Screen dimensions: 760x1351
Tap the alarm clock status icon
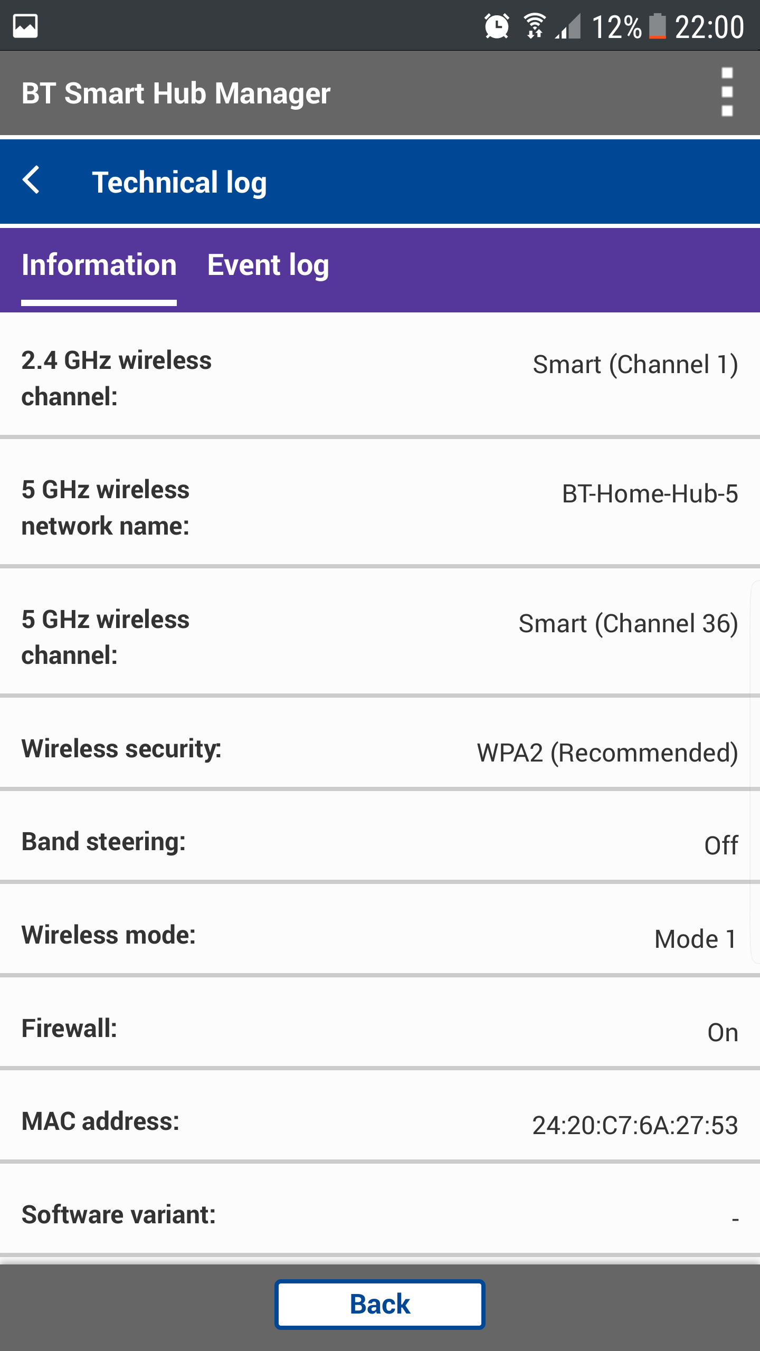496,26
